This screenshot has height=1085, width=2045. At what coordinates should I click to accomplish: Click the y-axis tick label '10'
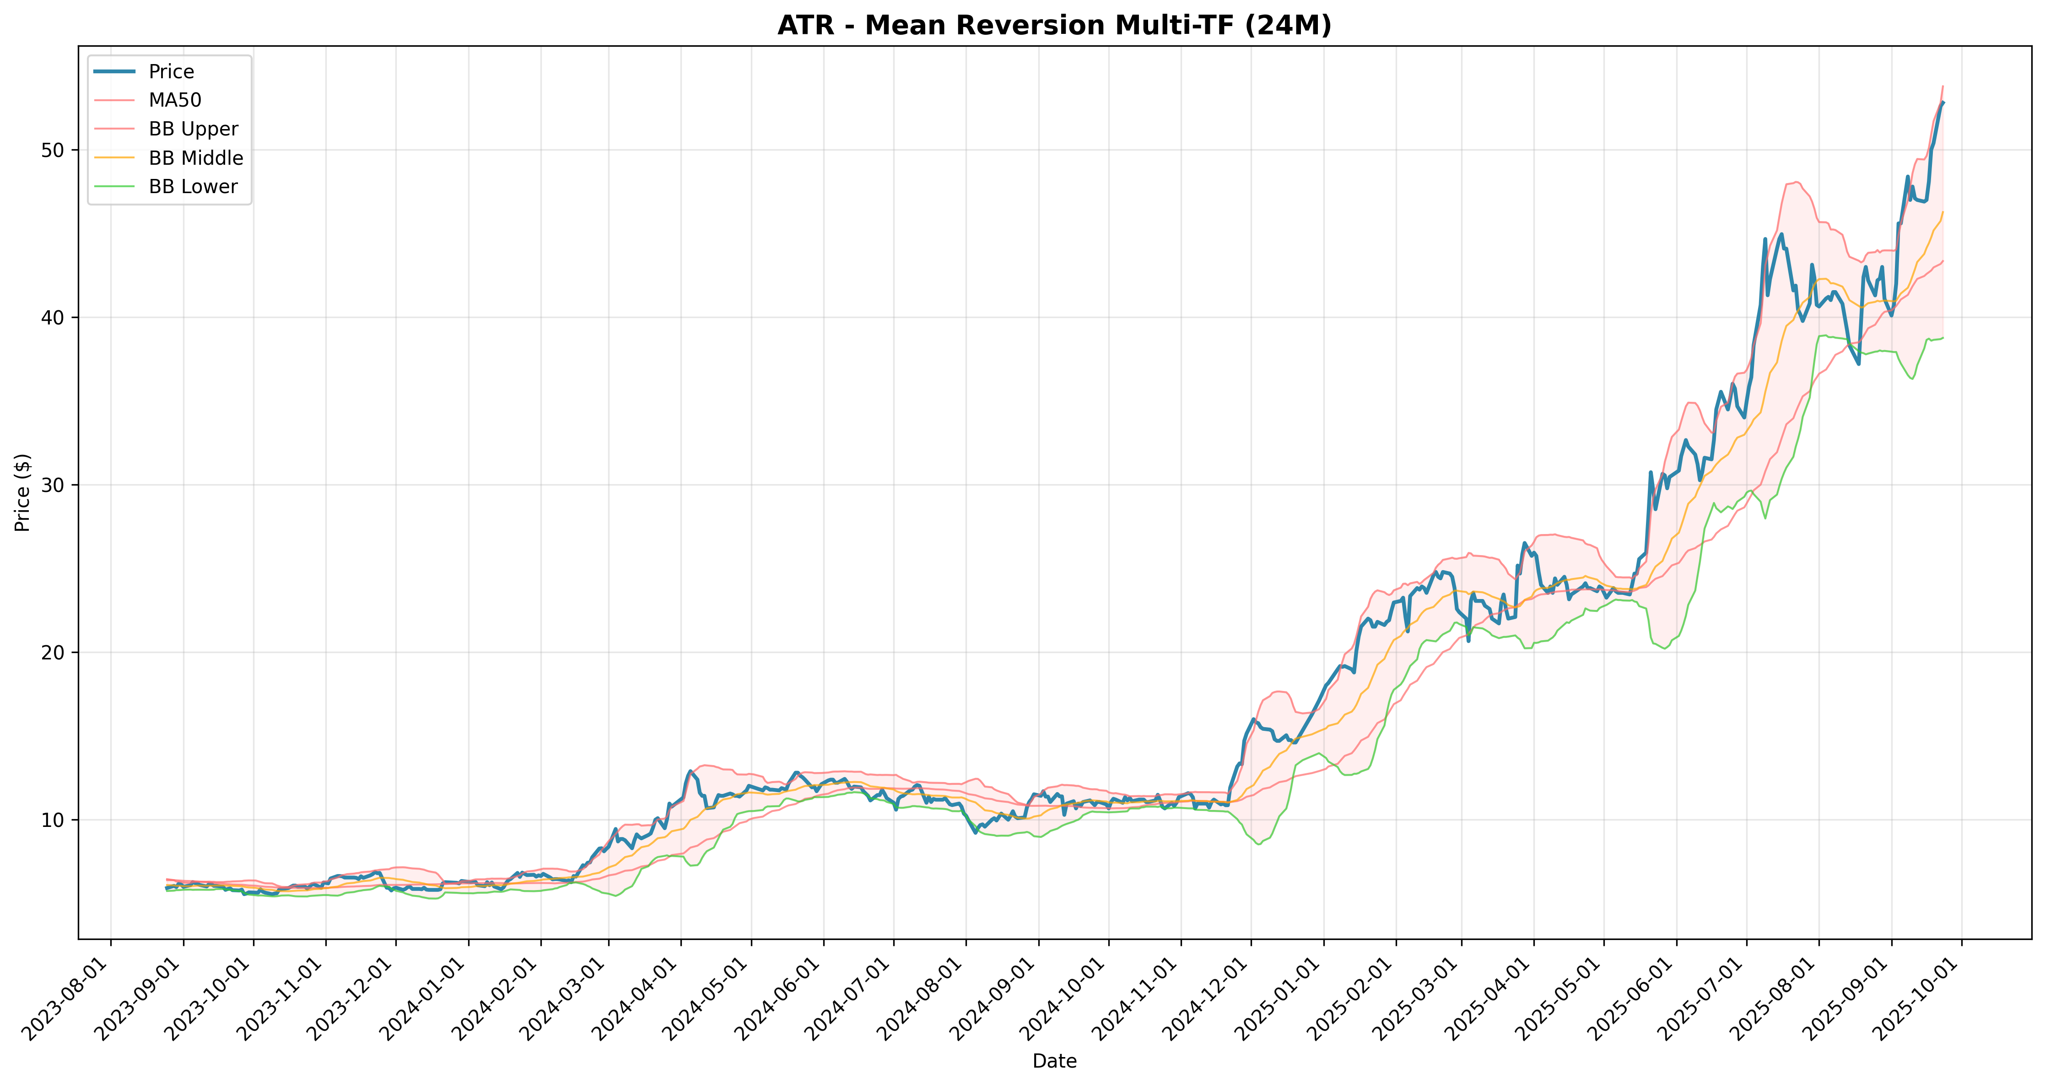[53, 820]
